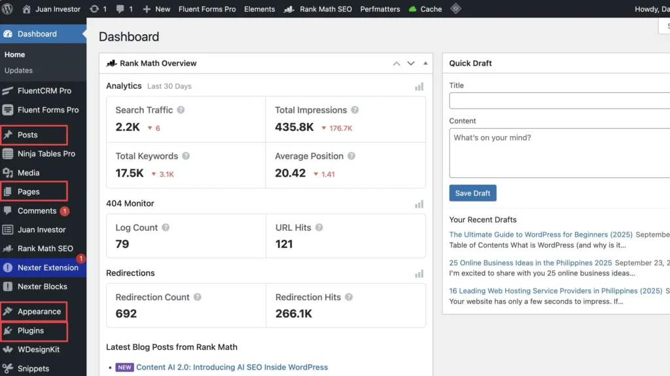Open 16 Leading Web Hosting draft link
This screenshot has height=376, width=670.
(x=555, y=291)
